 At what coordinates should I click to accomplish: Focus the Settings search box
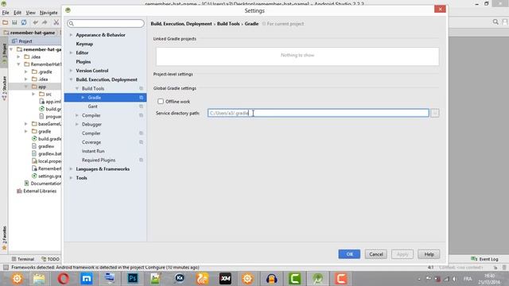[106, 23]
